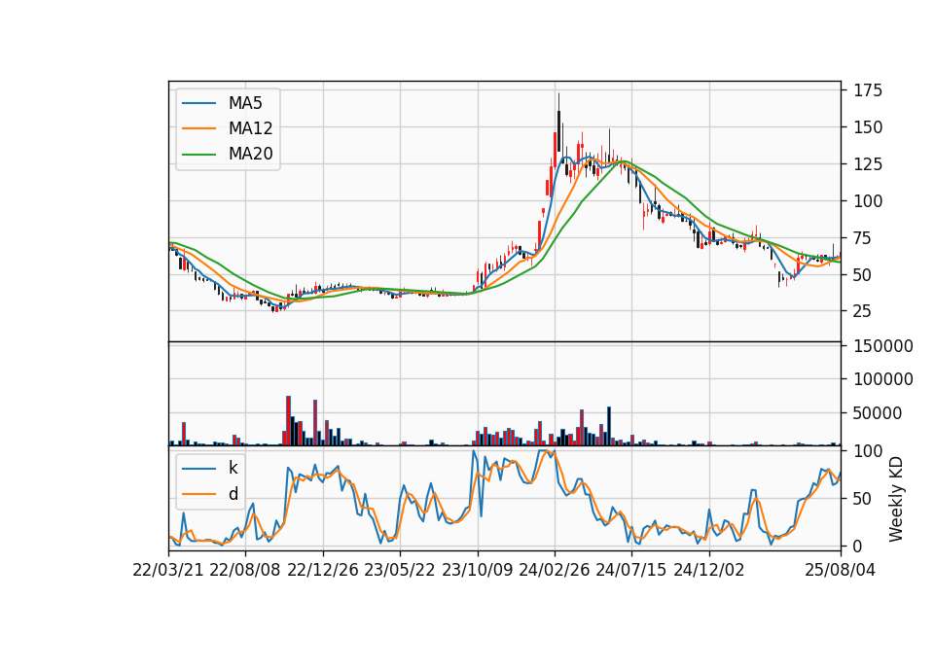
Task: Click the 24/07/15 date label
Action: click(x=631, y=570)
